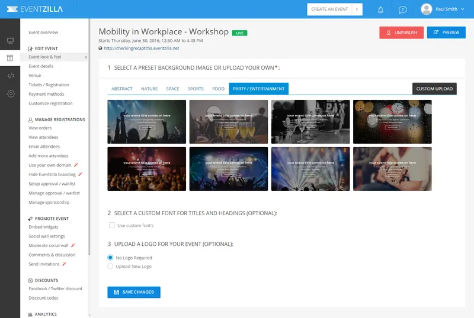The height and width of the screenshot is (318, 474).
Task: Open Social wall settings in sidebar
Action: (x=47, y=236)
